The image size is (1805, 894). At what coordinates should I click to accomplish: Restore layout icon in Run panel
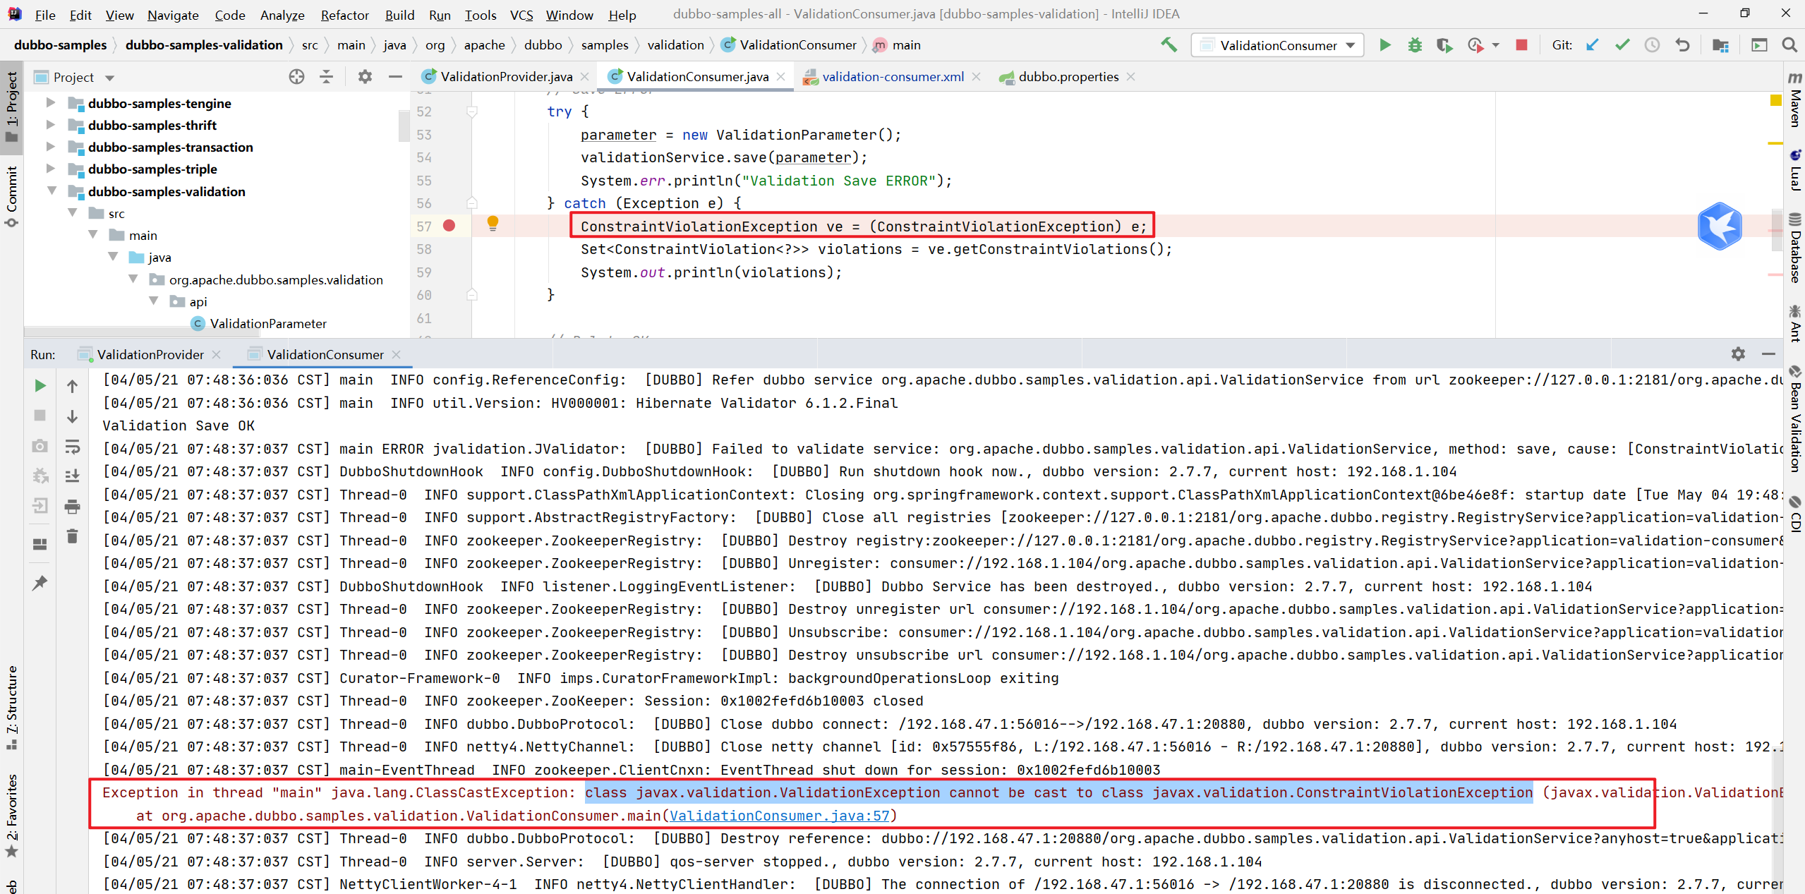pyautogui.click(x=40, y=544)
